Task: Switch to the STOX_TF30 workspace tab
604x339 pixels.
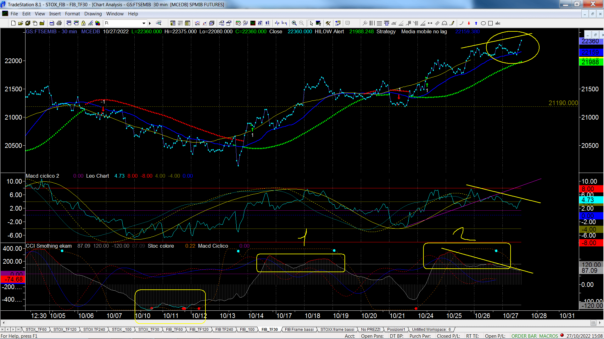Action: tap(148, 330)
